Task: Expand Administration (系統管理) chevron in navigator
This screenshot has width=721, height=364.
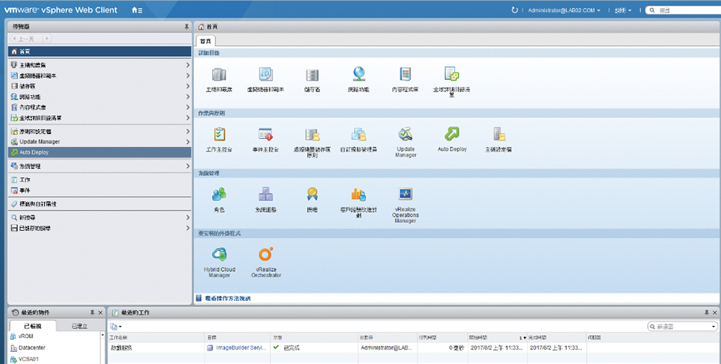Action: [x=187, y=166]
